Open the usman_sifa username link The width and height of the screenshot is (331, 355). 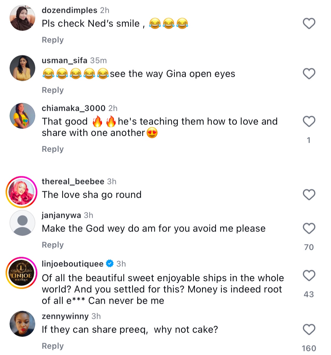click(x=64, y=61)
